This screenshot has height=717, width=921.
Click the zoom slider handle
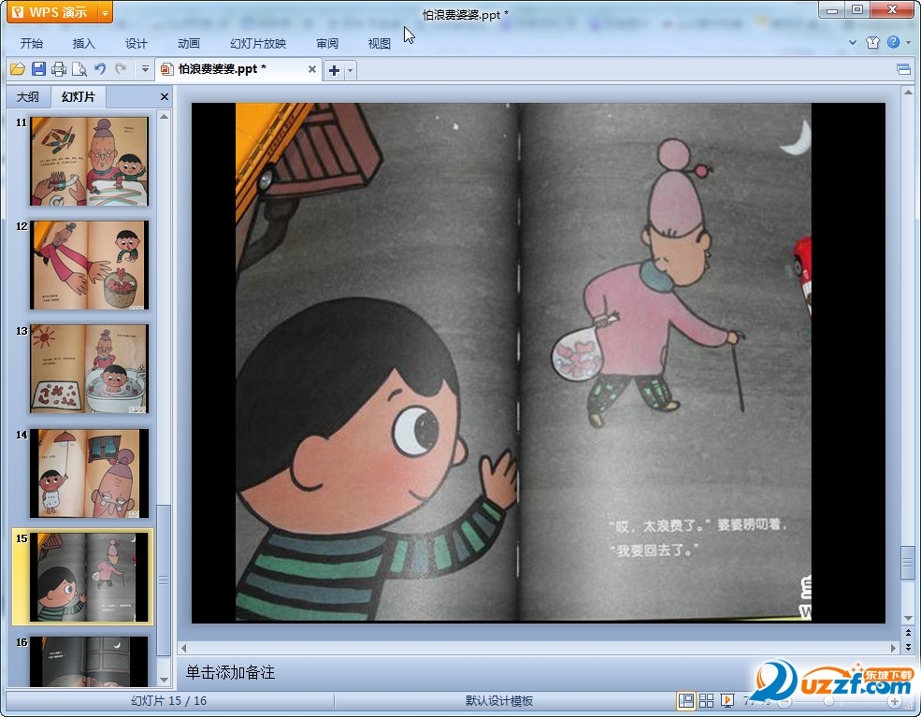tap(828, 702)
